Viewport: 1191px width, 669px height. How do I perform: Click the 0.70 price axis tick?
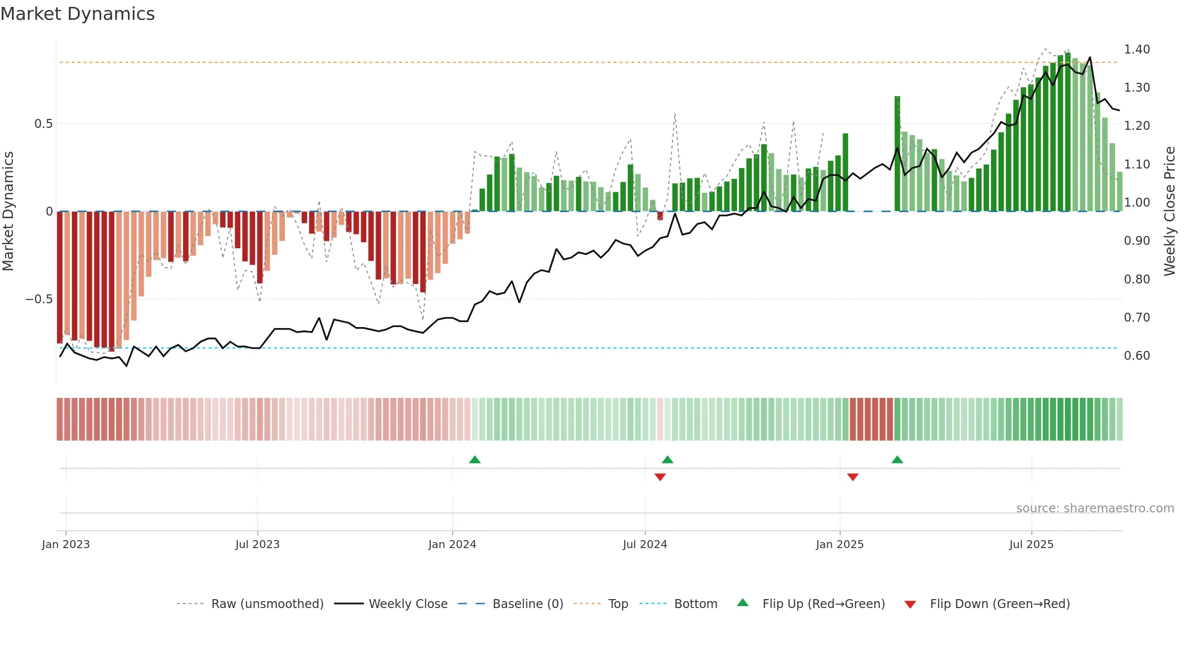tap(1137, 317)
